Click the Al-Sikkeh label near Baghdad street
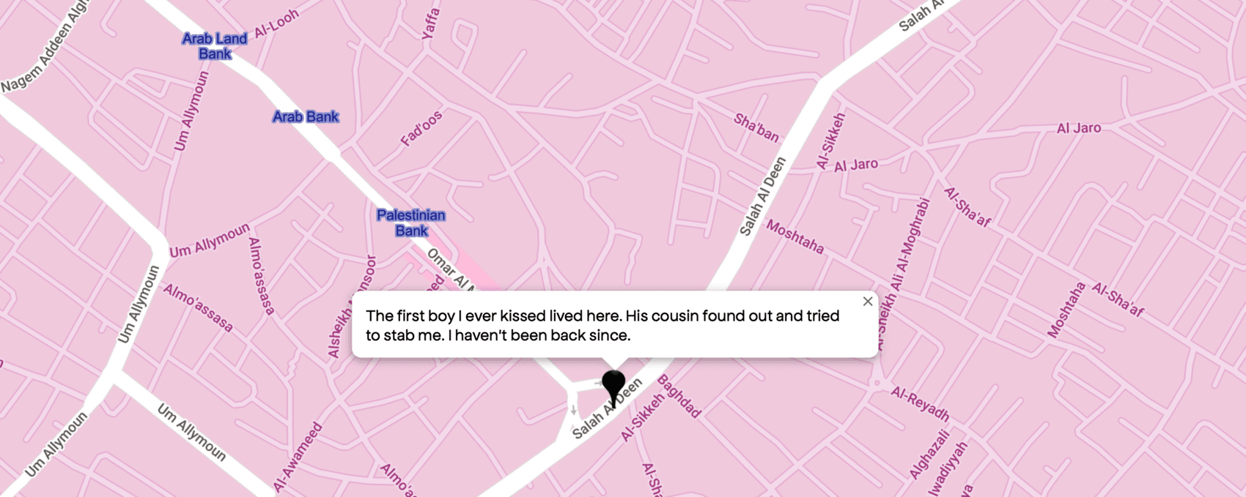 [x=642, y=417]
